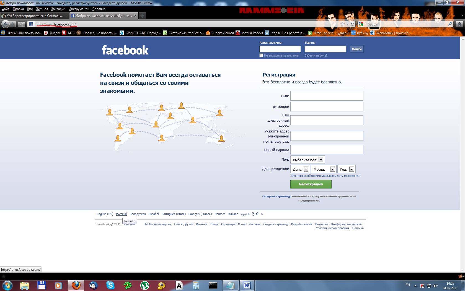Click the green Регистрация button
This screenshot has height=291, width=465.
click(311, 184)
